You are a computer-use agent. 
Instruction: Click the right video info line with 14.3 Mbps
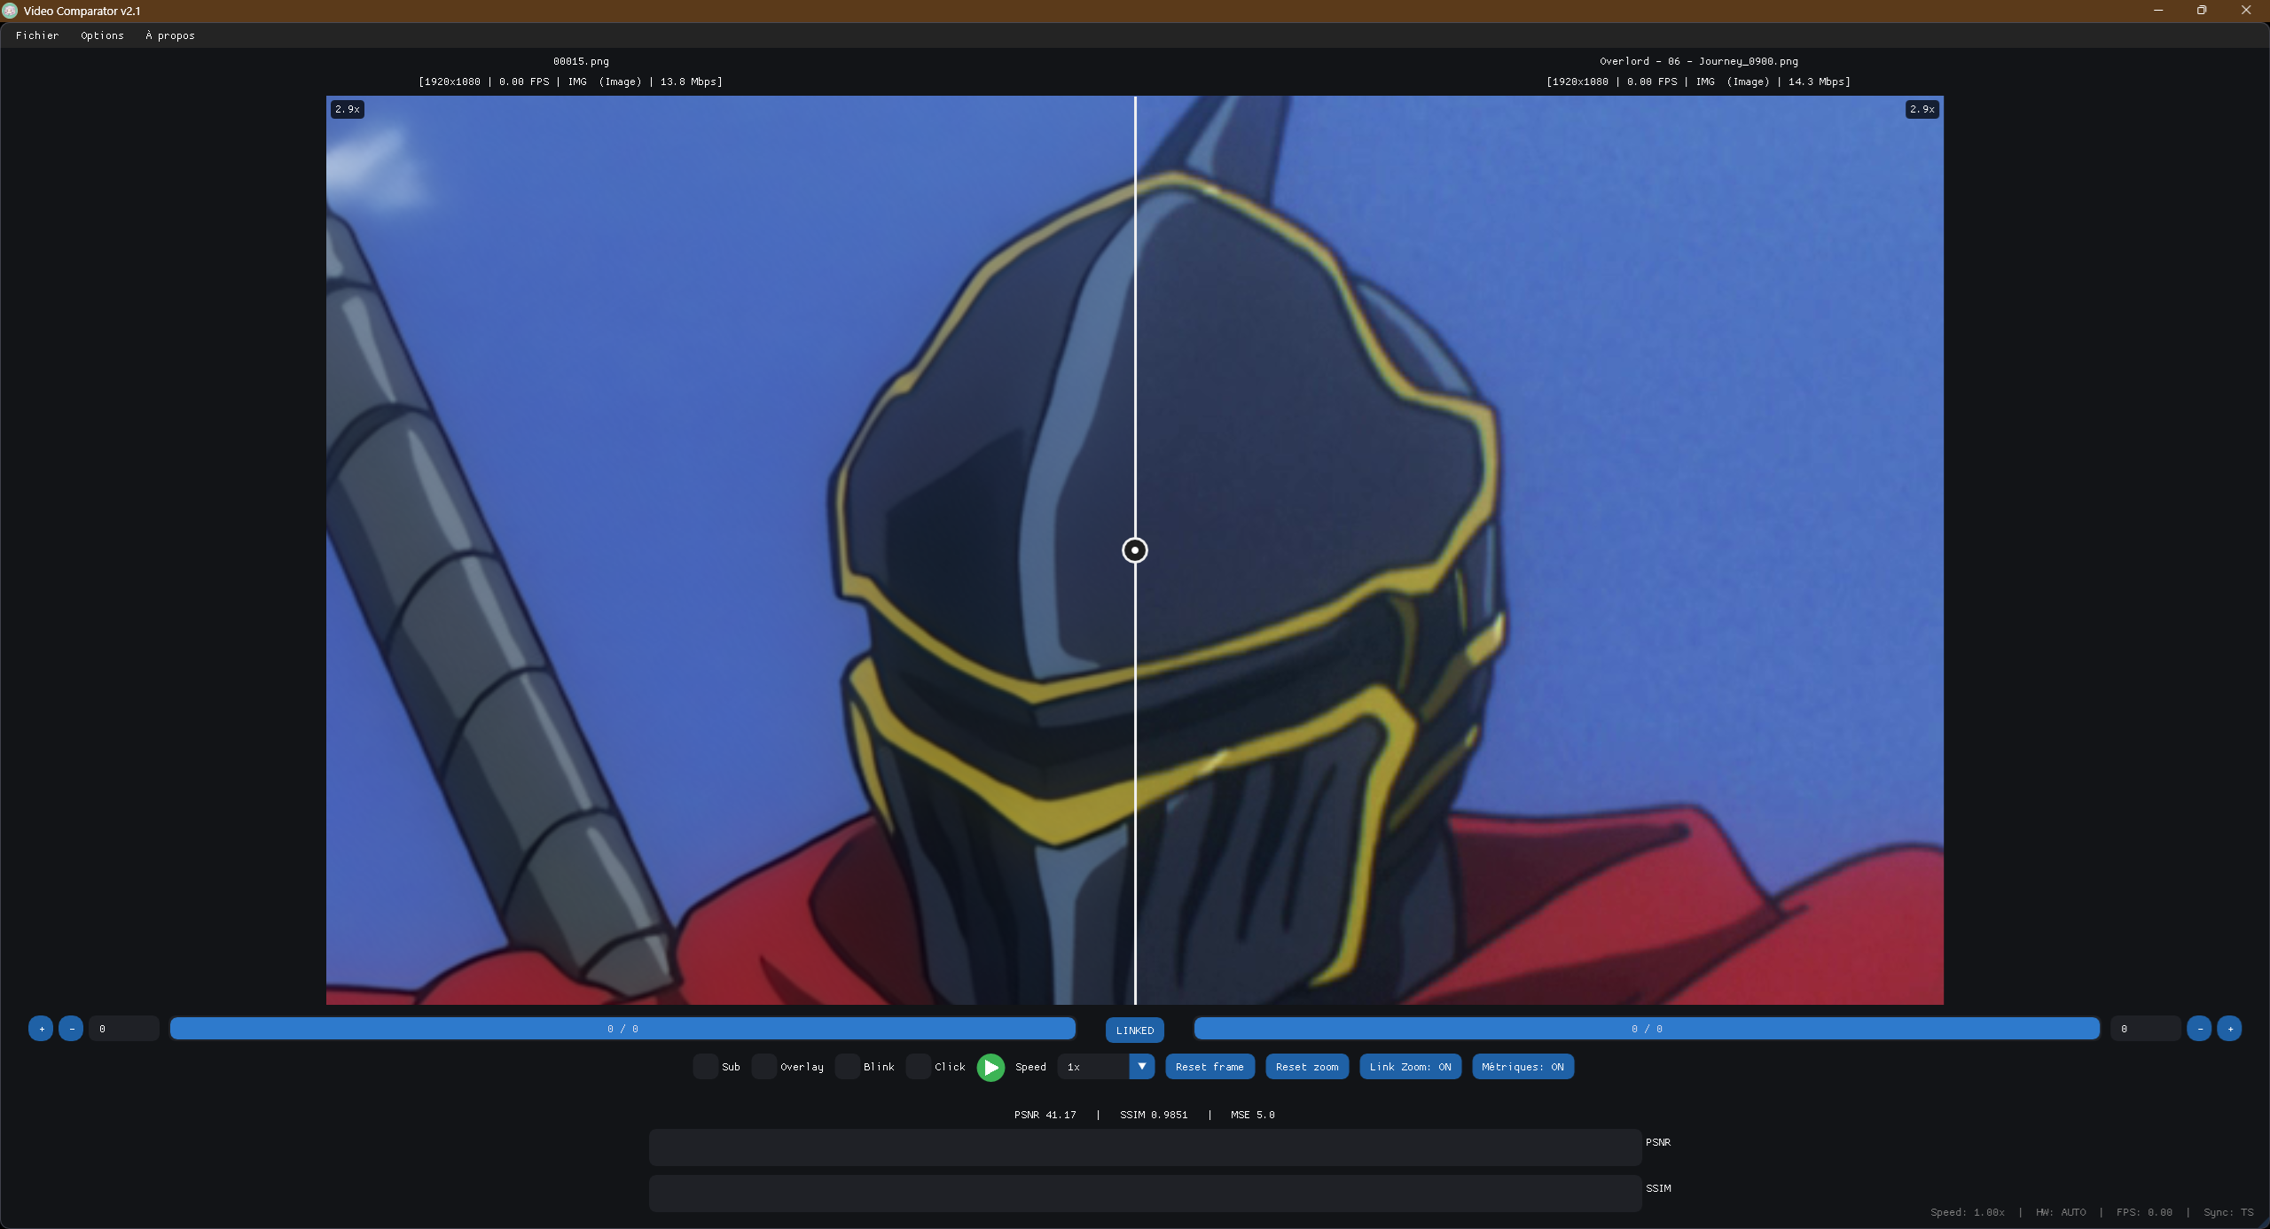tap(1698, 82)
